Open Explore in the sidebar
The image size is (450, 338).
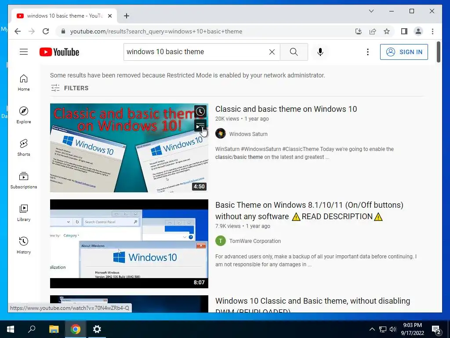24,115
